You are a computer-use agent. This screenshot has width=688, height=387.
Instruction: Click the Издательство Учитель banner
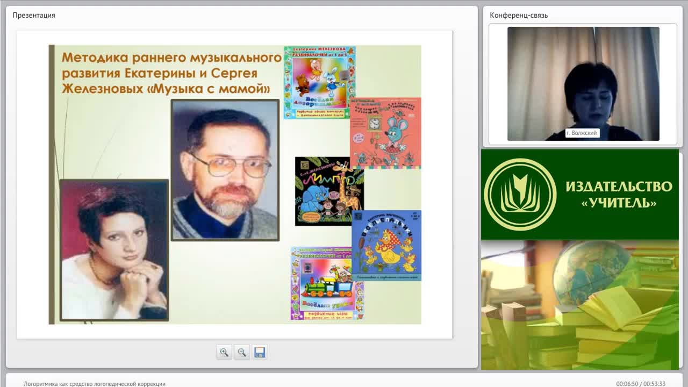(580, 194)
